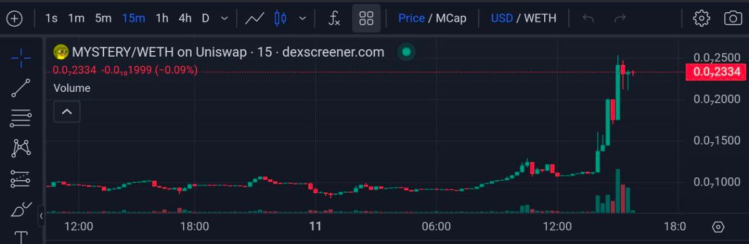Click the undo arrow
The width and height of the screenshot is (749, 244).
[588, 19]
